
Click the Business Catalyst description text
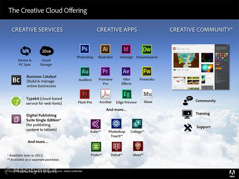41,81
